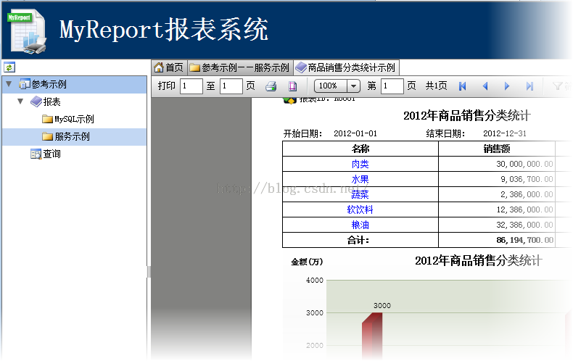573x361 pixels.
Task: Go to last page
Action: 529,86
